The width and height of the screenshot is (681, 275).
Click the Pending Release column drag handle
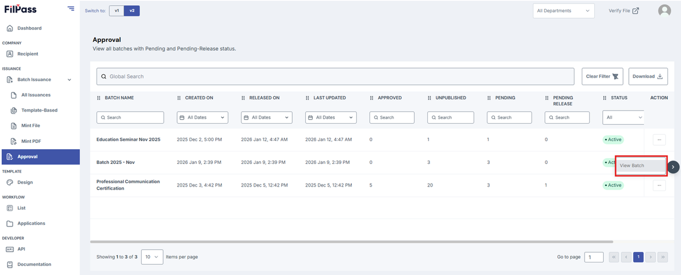point(548,98)
